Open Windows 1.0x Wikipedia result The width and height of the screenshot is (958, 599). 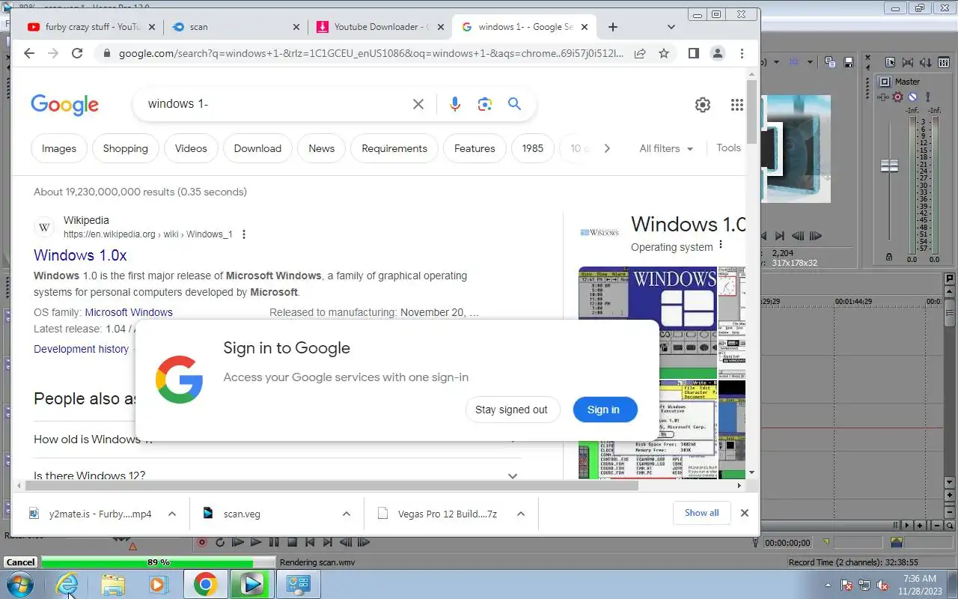(x=80, y=255)
